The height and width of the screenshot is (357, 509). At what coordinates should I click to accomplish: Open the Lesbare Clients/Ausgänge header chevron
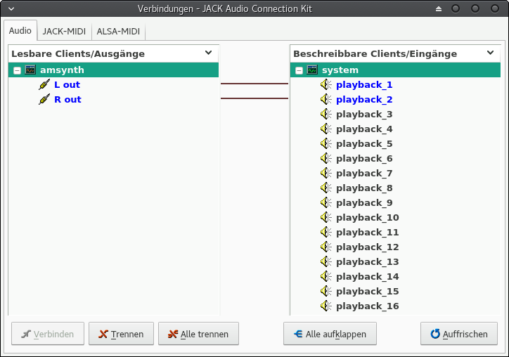tap(208, 53)
